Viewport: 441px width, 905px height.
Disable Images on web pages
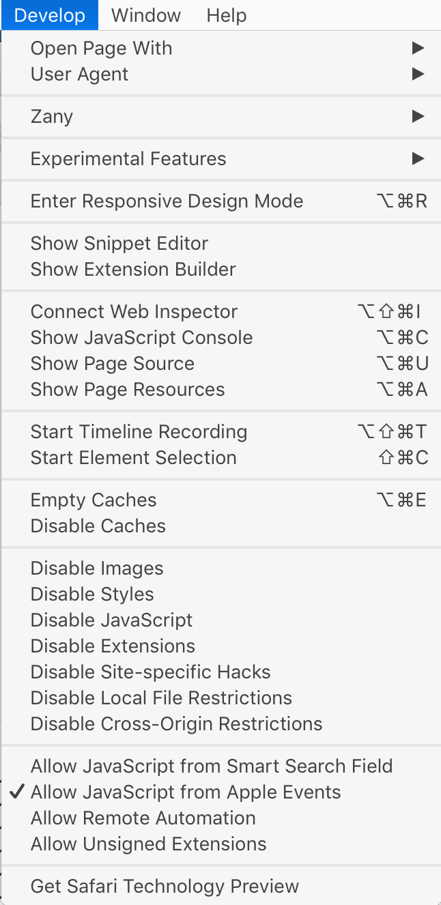tap(96, 568)
